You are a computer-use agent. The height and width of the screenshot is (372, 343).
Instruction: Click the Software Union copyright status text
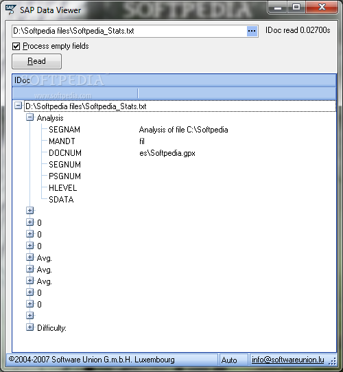click(x=91, y=360)
